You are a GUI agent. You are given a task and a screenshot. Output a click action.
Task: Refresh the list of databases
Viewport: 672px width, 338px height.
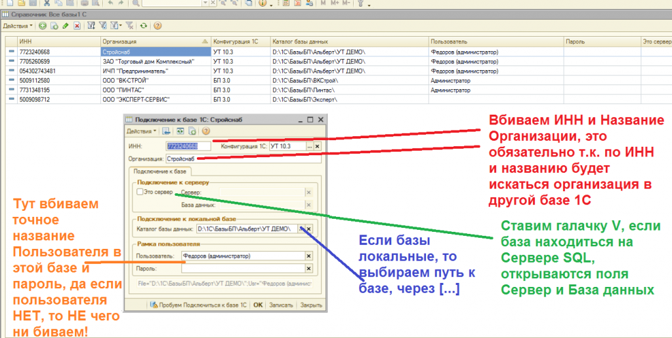point(144,26)
